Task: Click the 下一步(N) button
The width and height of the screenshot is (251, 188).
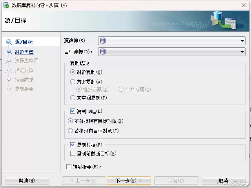Action: tap(129, 181)
